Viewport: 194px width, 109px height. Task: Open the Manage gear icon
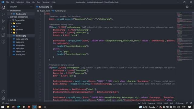[3, 98]
